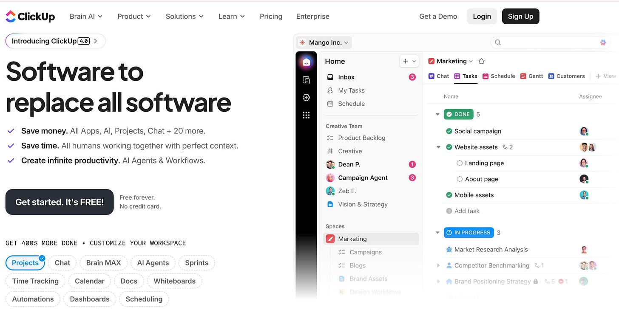Open the Solutions dropdown menu
The width and height of the screenshot is (619, 324).
185,17
